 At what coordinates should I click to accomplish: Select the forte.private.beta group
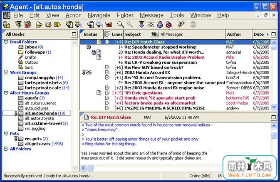coord(43,82)
